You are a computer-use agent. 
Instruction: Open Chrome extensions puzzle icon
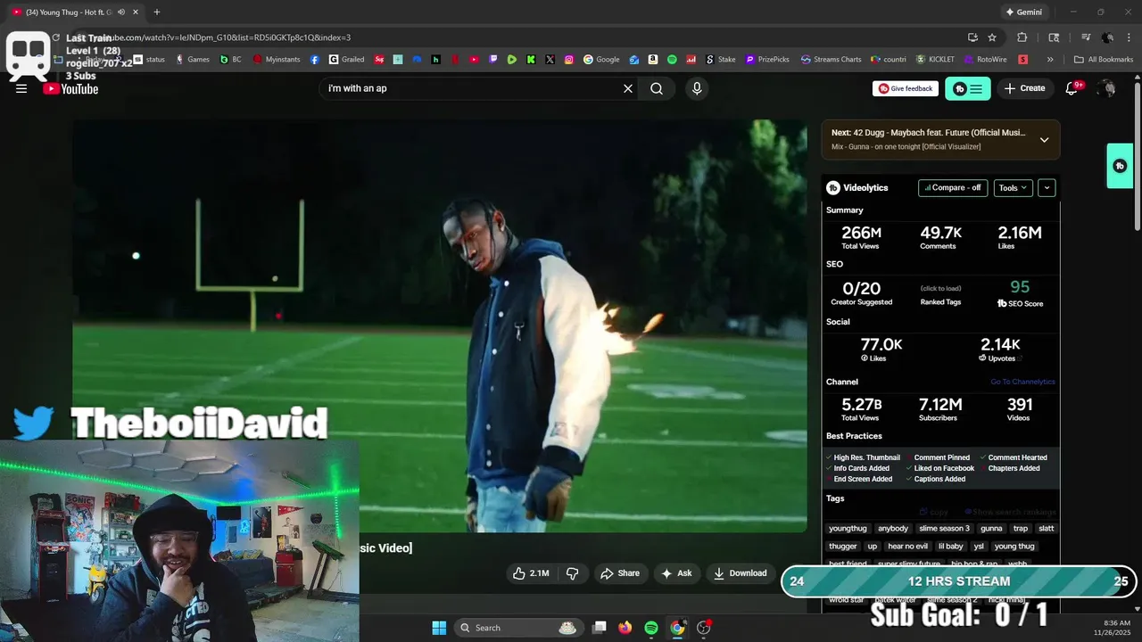point(1022,37)
